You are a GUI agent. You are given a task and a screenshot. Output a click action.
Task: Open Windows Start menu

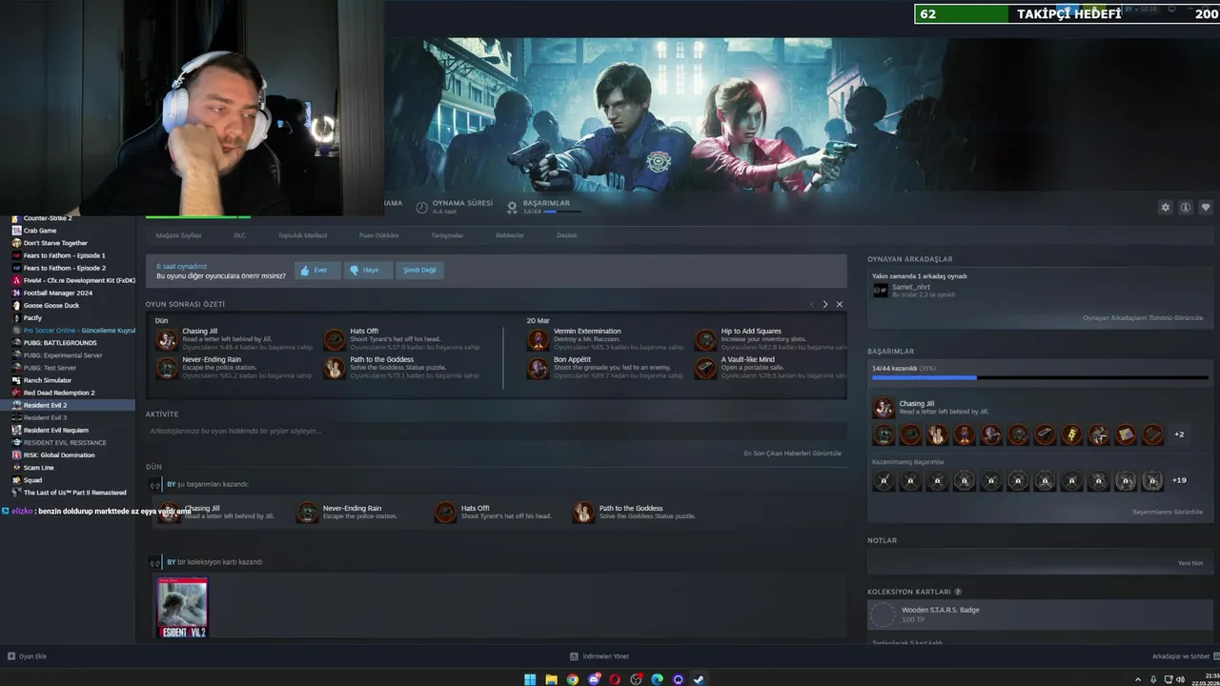(530, 679)
